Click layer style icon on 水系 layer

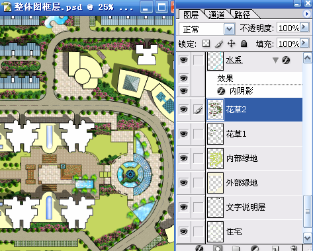pos(286,60)
